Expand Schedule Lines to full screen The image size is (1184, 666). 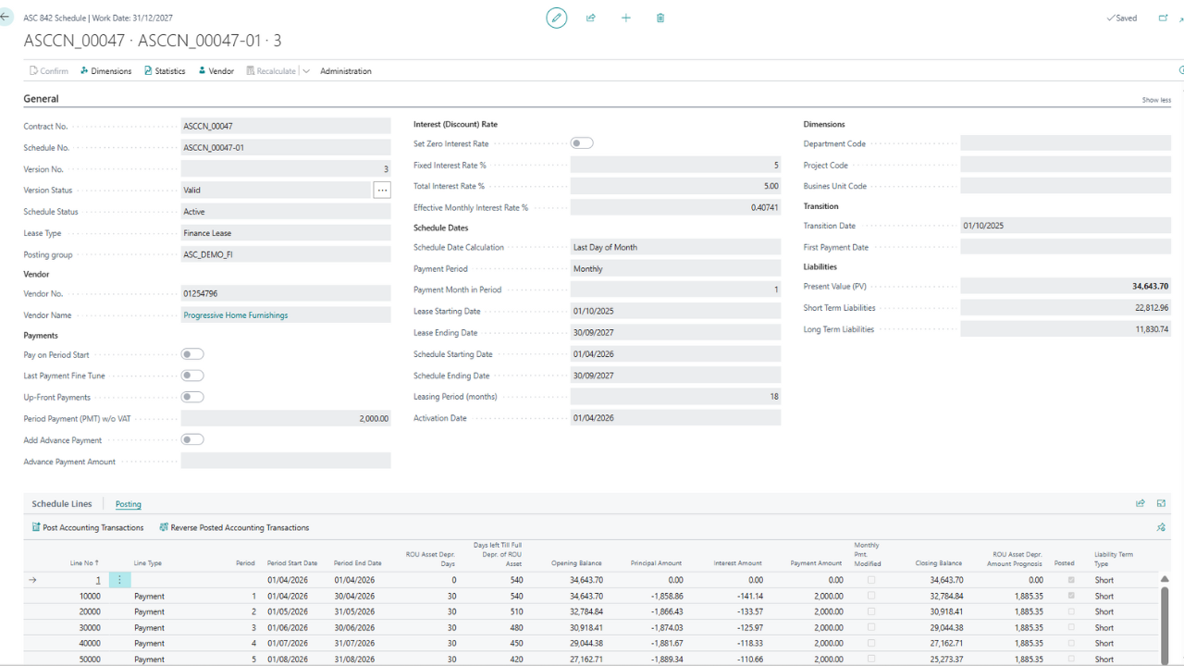tap(1161, 503)
